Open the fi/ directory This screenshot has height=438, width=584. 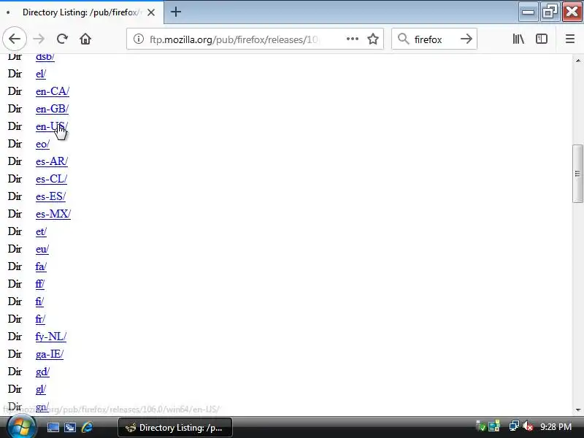[39, 301]
